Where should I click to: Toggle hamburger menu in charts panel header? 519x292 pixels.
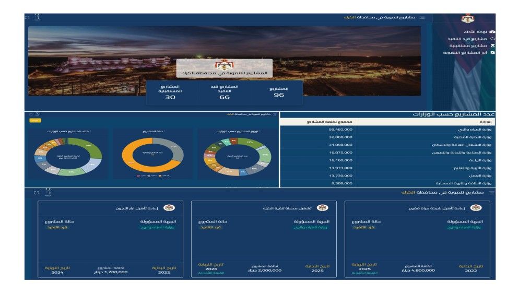[x=275, y=114]
